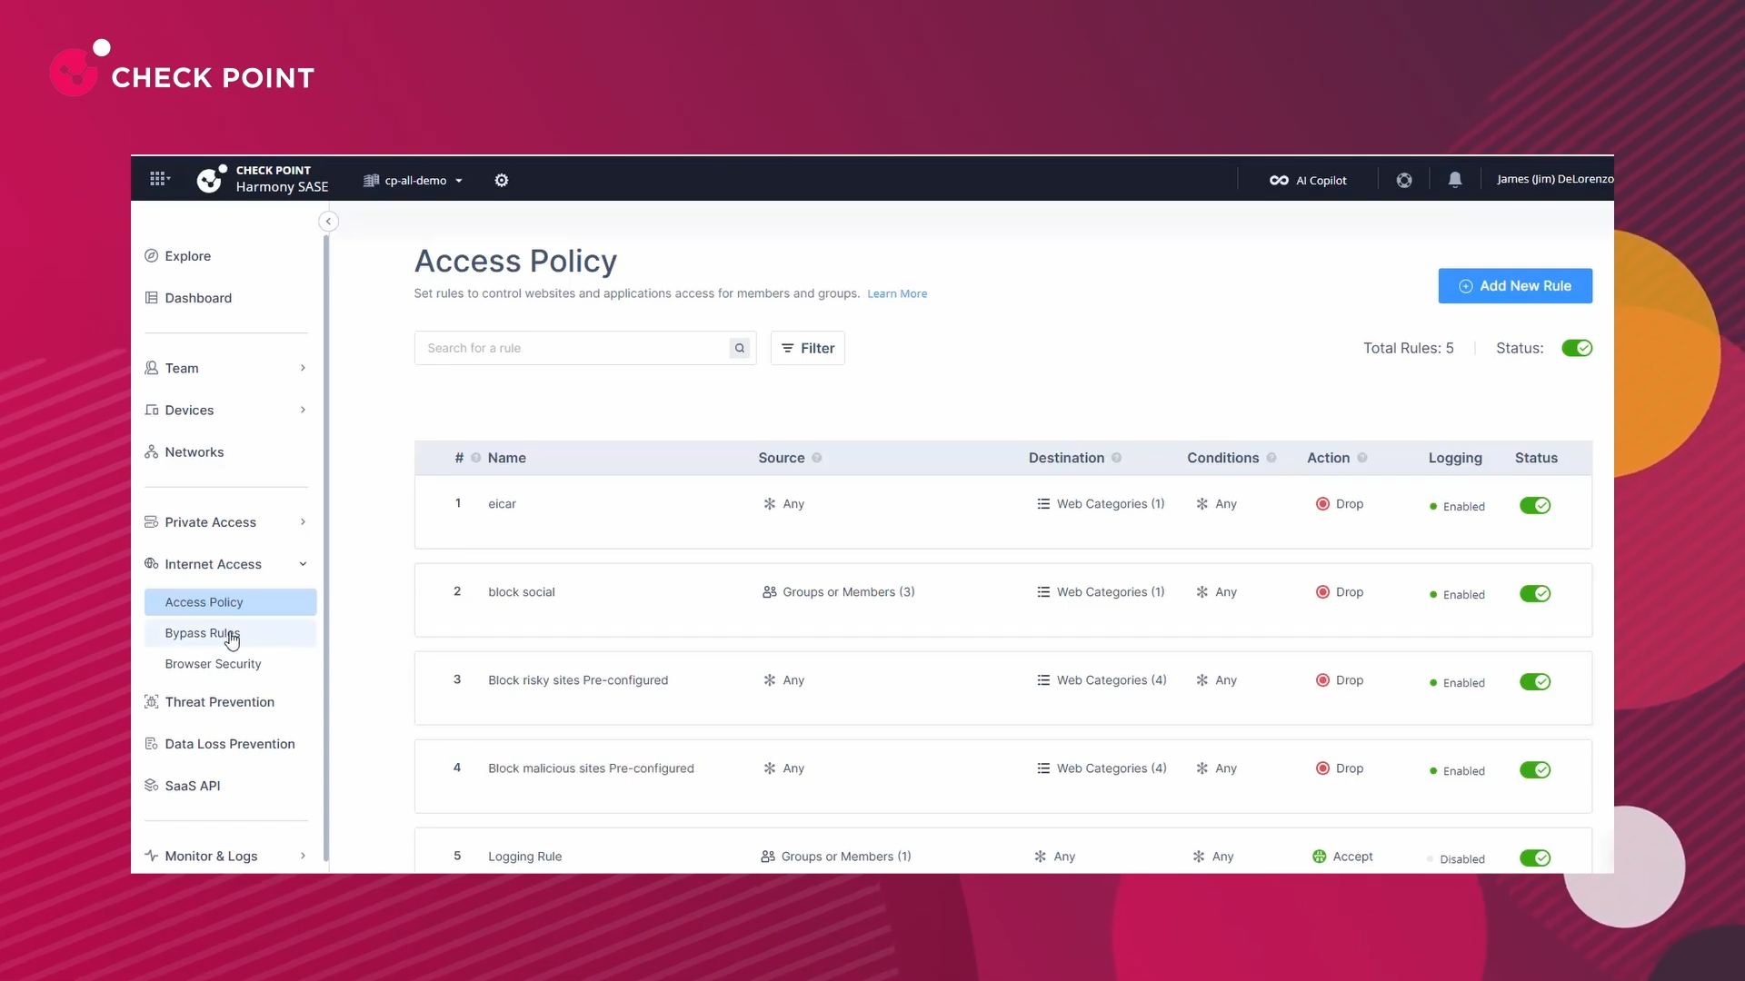Select the 'Block risky sites Pre-configured' rule name

point(578,680)
